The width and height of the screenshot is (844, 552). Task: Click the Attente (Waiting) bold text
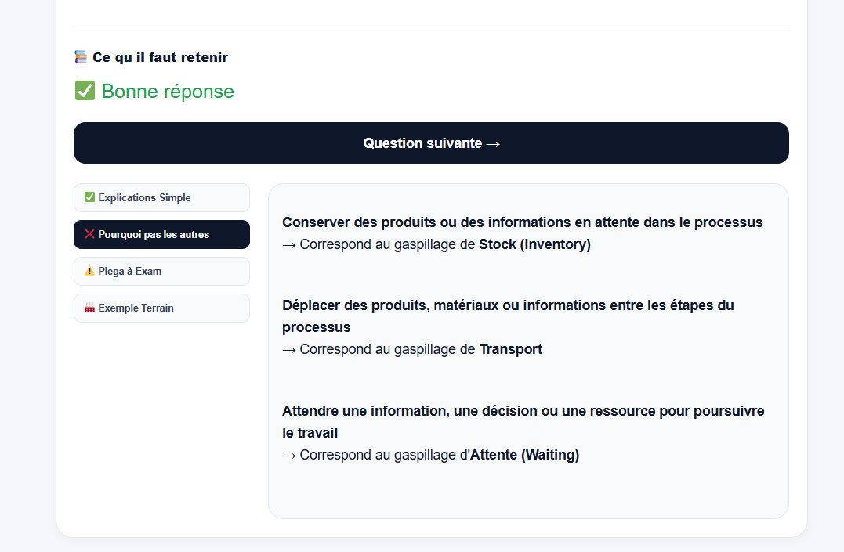click(x=525, y=455)
